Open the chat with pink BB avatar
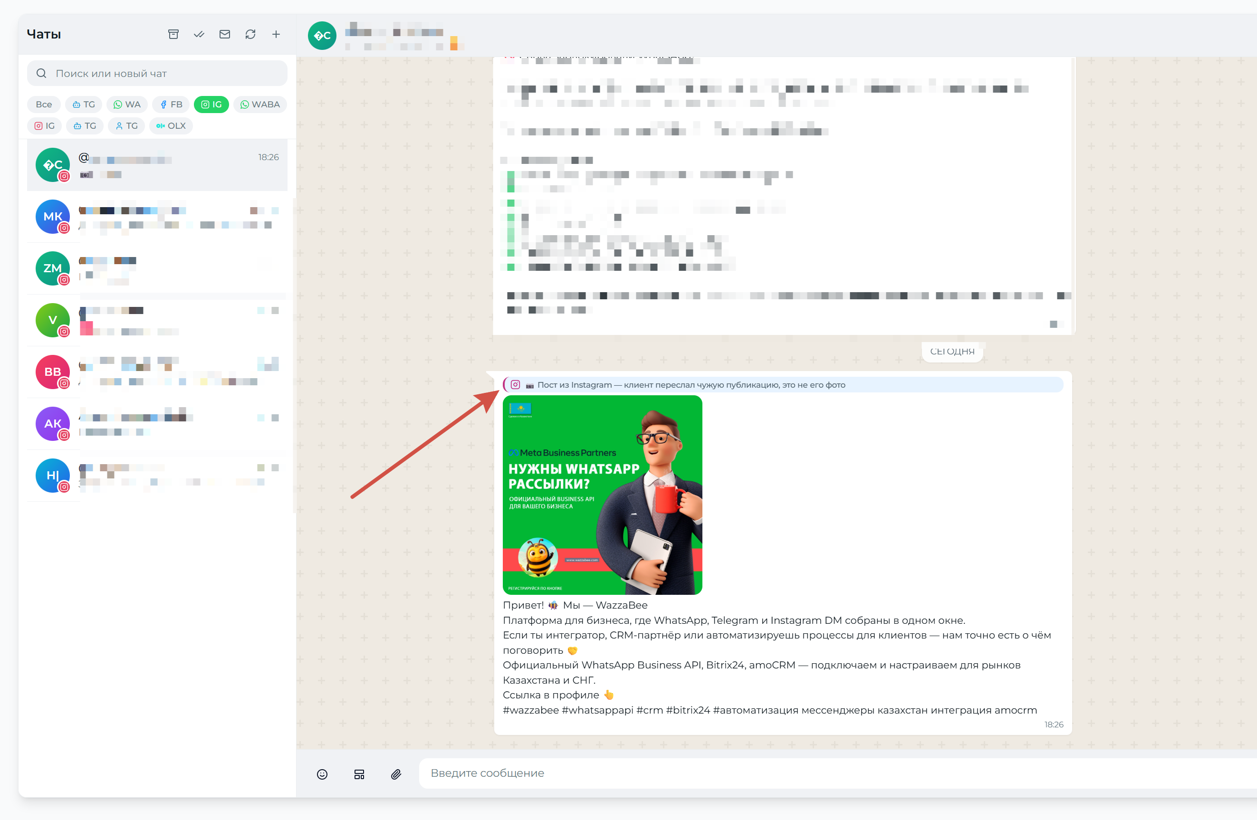 157,372
